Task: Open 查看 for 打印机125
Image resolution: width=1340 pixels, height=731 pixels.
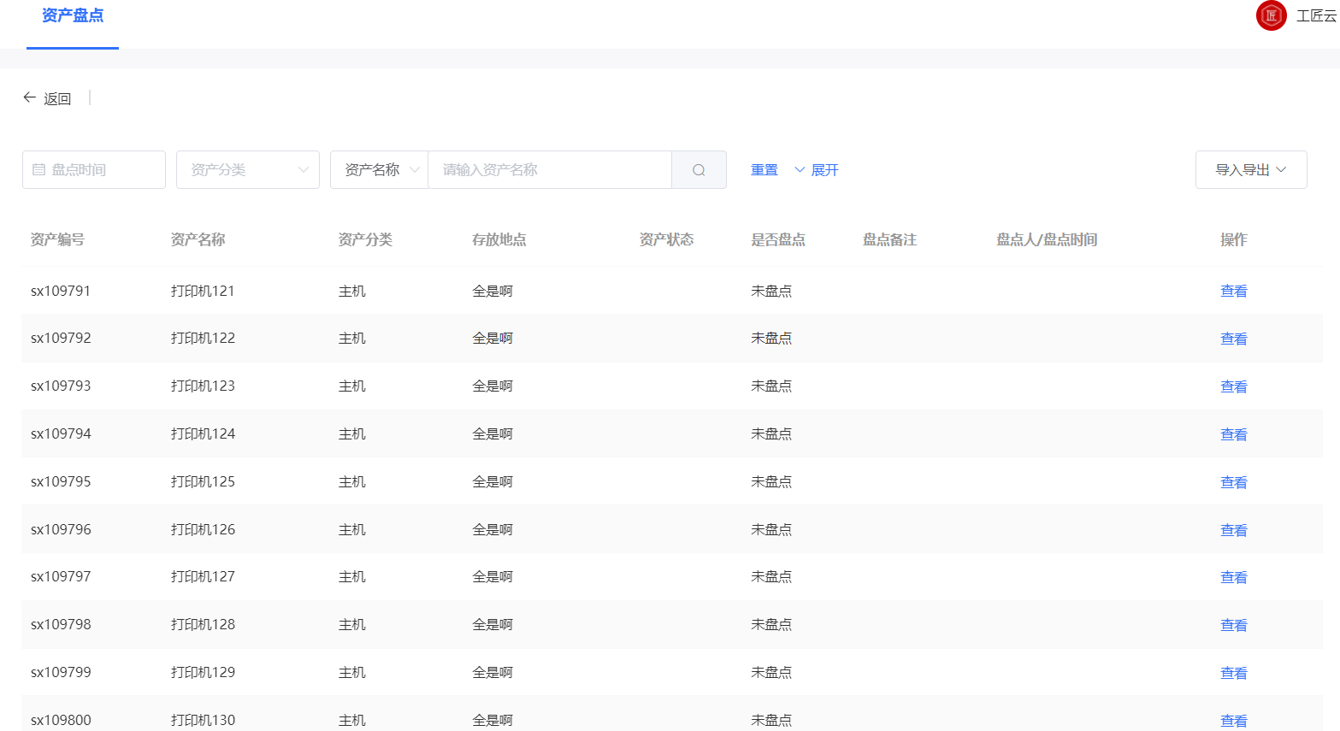Action: [1233, 481]
